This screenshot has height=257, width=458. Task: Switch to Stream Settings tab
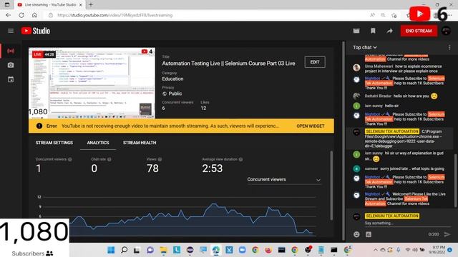pos(54,143)
